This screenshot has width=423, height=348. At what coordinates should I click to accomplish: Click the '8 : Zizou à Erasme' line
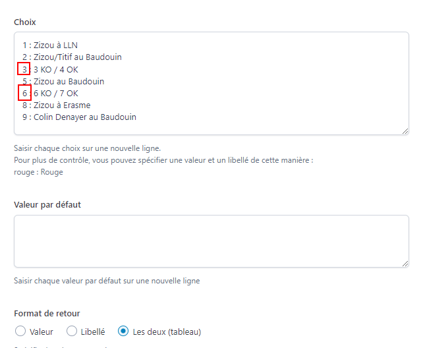coord(57,105)
